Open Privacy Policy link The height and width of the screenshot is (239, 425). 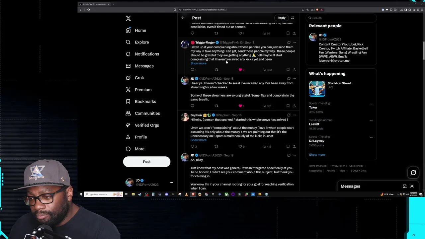337,166
